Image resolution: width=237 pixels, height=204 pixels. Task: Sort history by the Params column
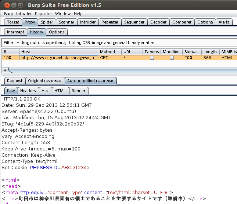coord(152,52)
